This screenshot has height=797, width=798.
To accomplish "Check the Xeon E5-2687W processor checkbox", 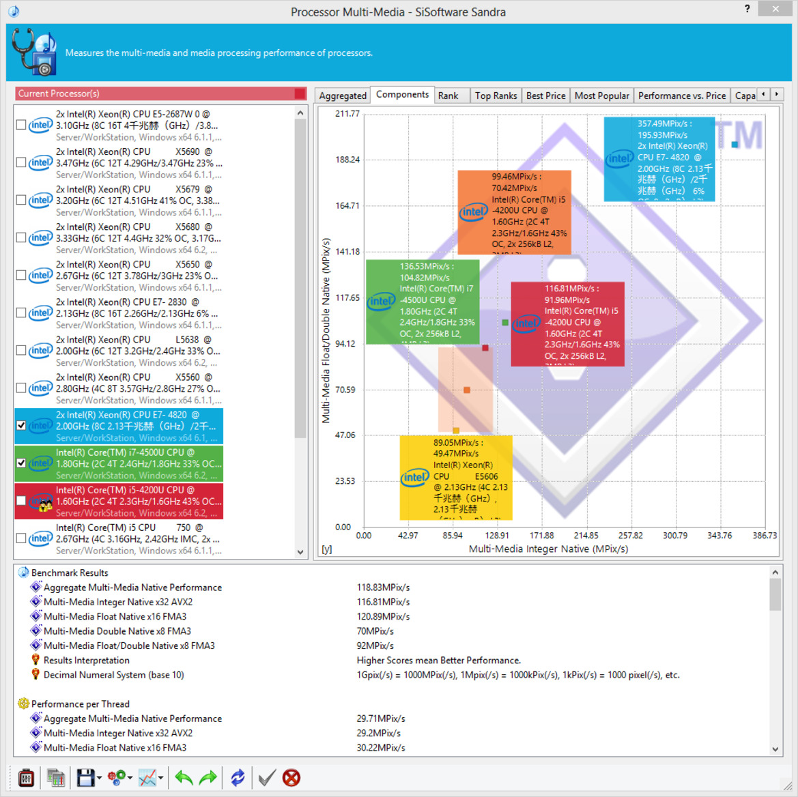I will (21, 125).
